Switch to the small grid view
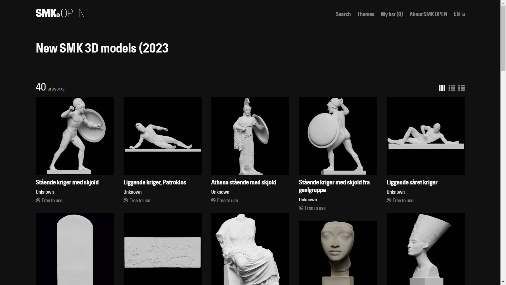506x285 pixels. point(452,88)
